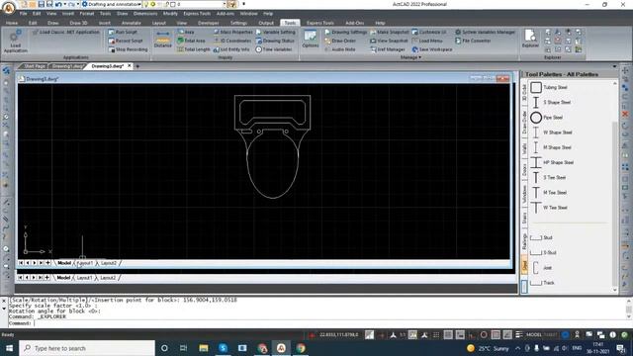633x356 pixels.
Task: Select HP Shape Steel in tool palette
Action: [x=552, y=162]
